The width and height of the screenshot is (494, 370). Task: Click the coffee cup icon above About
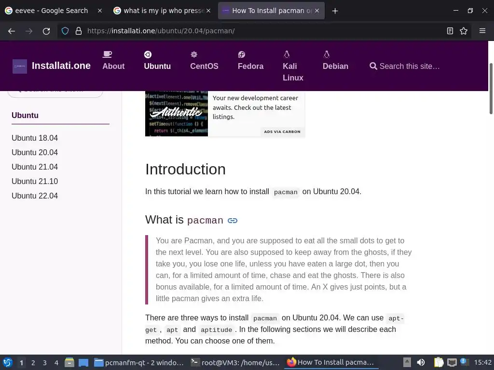(107, 54)
